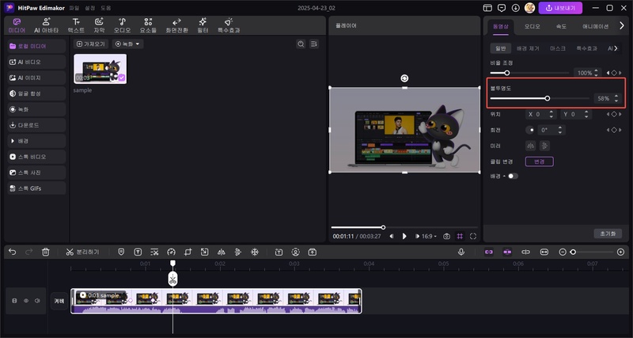Viewport: 633px width, 338px height.
Task: Click the marker shield icon in timeline toolbar
Action: tap(121, 252)
